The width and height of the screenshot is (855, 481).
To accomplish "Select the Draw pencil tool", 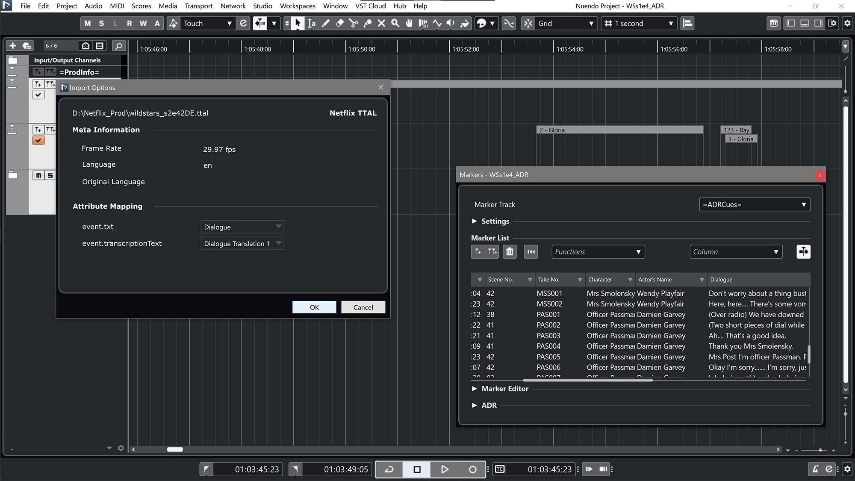I will click(326, 24).
